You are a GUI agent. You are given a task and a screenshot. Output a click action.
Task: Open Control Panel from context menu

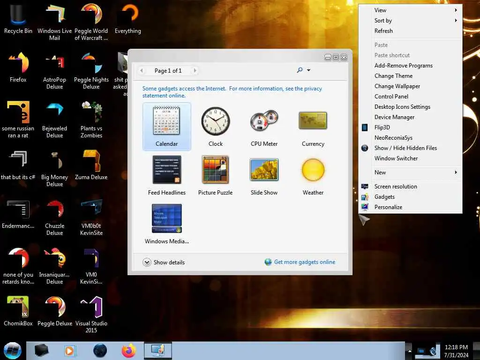click(410, 97)
